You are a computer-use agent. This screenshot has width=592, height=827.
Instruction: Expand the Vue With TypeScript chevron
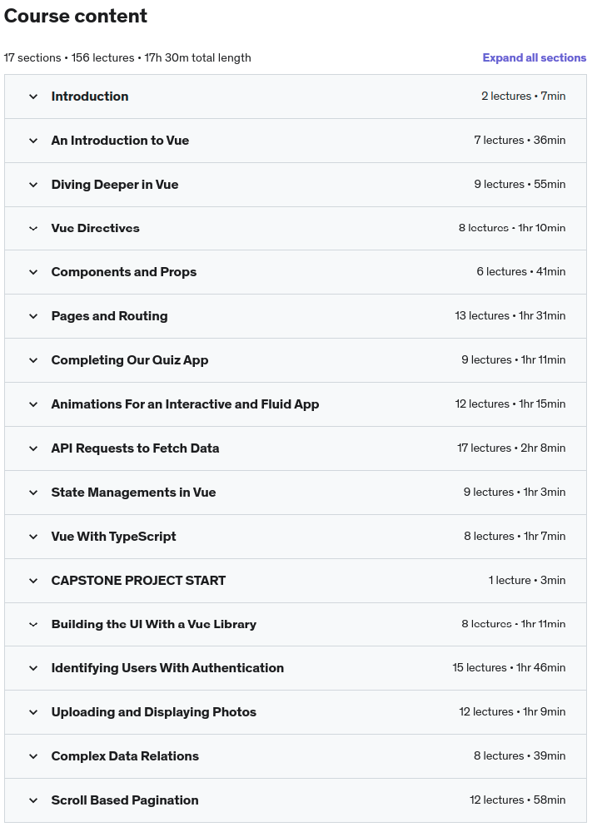coord(33,537)
